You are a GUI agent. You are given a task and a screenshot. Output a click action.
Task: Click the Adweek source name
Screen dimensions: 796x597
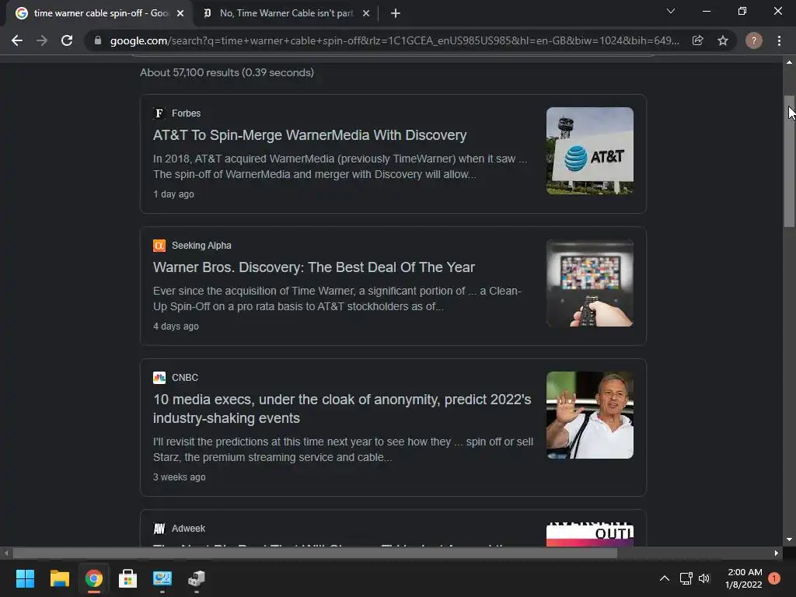coord(188,529)
